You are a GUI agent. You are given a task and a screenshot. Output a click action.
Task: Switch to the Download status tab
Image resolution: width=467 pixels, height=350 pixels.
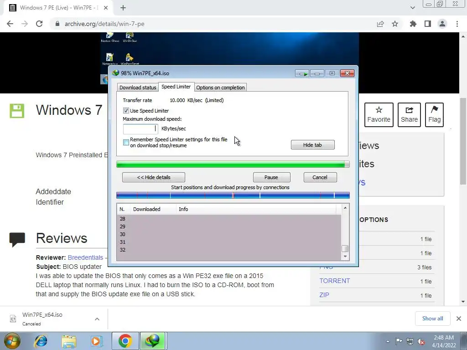coord(138,87)
